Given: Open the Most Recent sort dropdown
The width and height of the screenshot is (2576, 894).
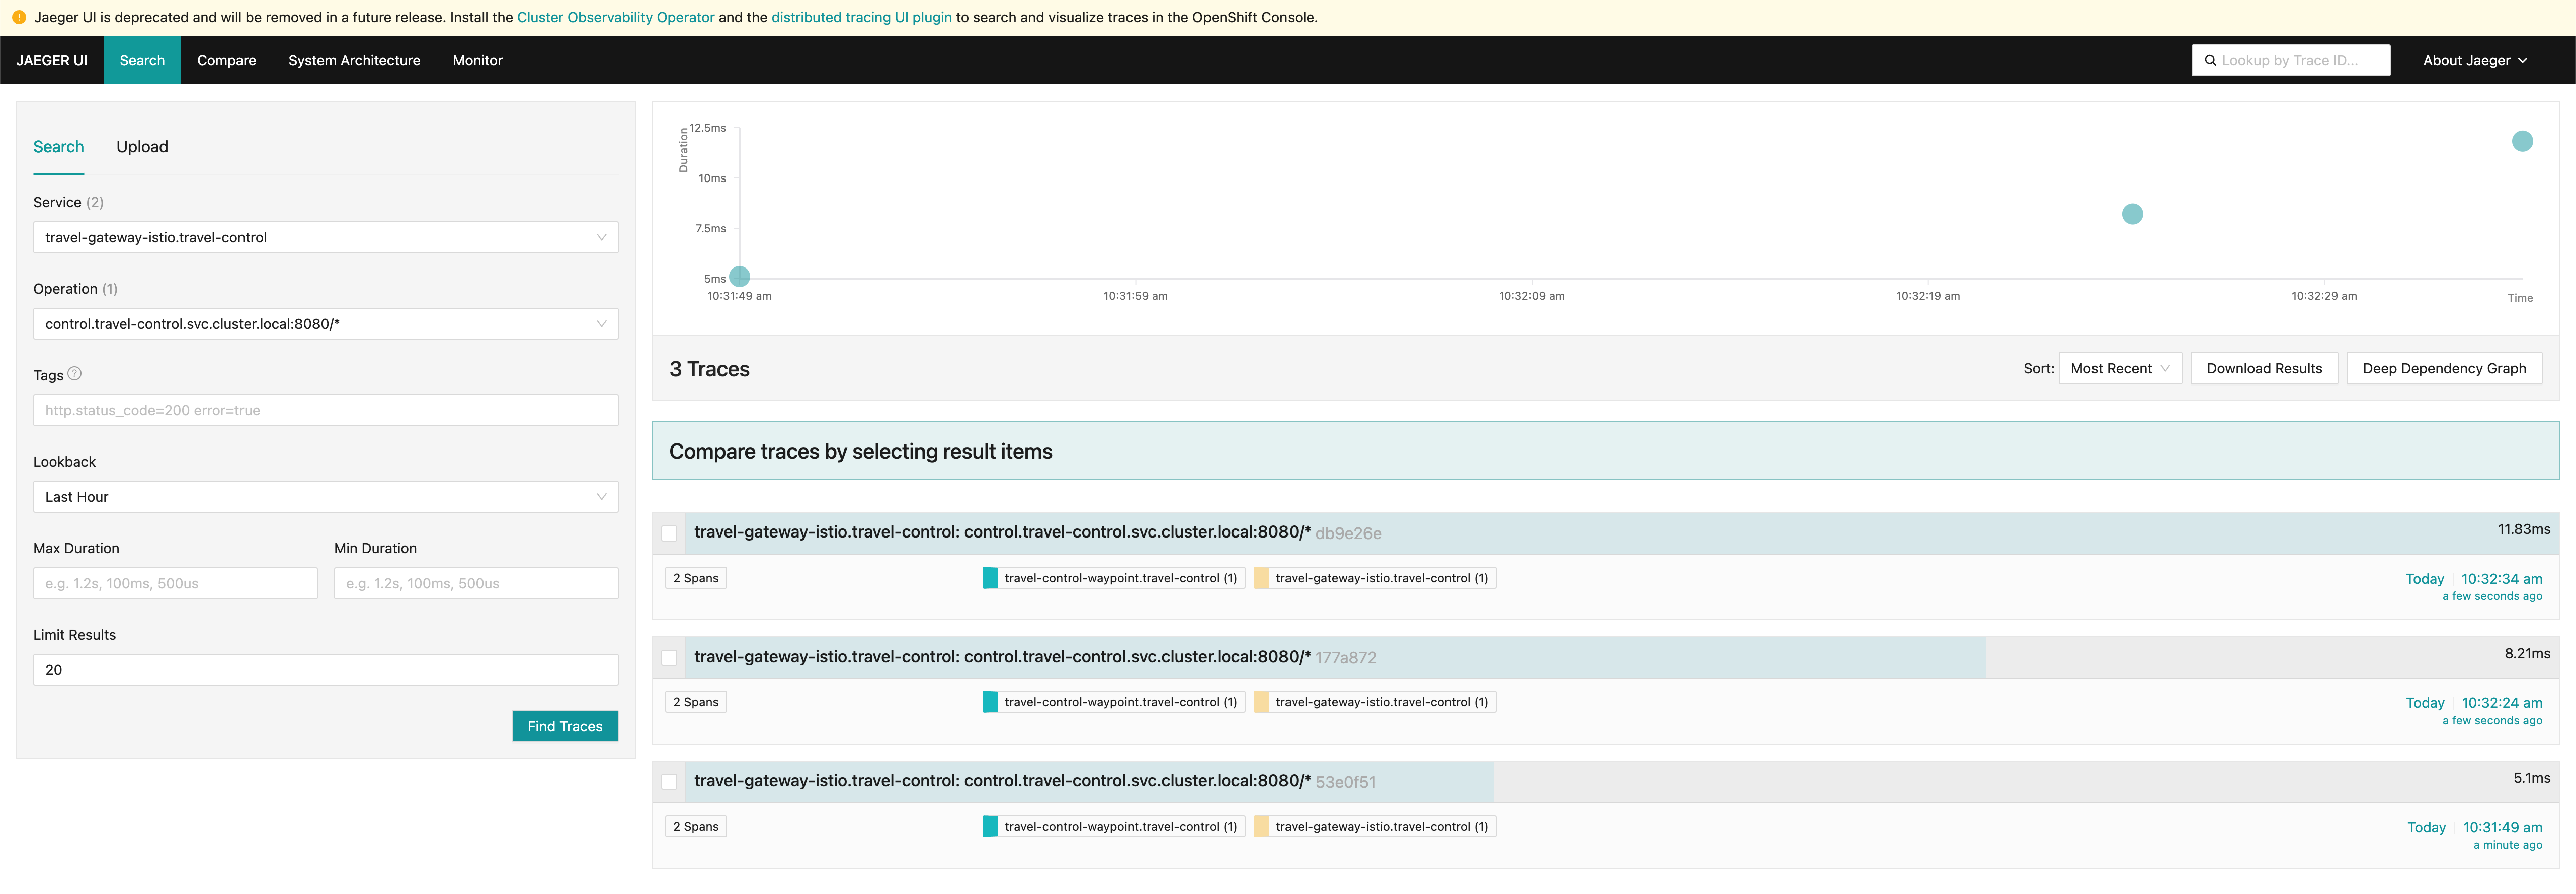Looking at the screenshot, I should [x=2119, y=369].
